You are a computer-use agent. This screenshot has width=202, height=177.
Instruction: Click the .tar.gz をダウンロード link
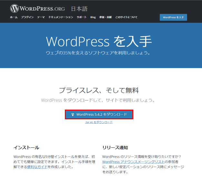pyautogui.click(x=99, y=122)
